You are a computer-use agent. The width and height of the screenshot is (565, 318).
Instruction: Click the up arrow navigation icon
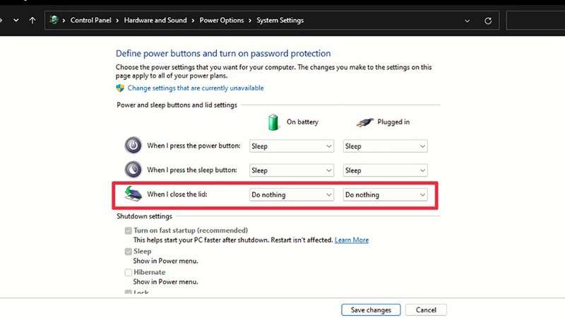tap(32, 20)
